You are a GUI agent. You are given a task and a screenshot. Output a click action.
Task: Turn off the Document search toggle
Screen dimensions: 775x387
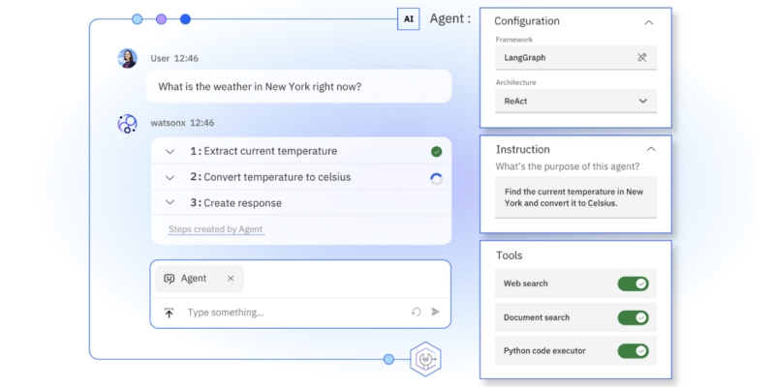click(633, 317)
